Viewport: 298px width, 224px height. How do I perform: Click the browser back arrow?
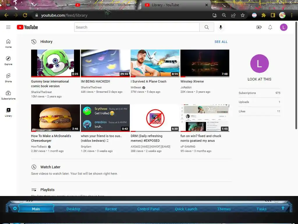[x=6, y=15]
